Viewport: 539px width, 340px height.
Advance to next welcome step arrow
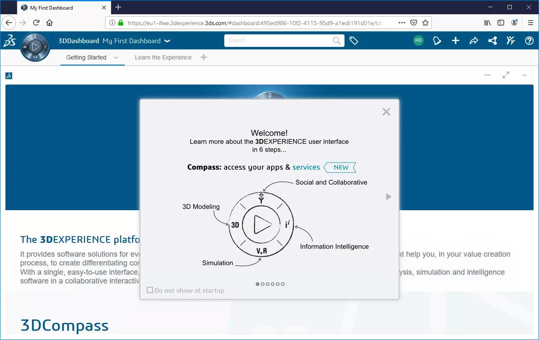pos(389,197)
